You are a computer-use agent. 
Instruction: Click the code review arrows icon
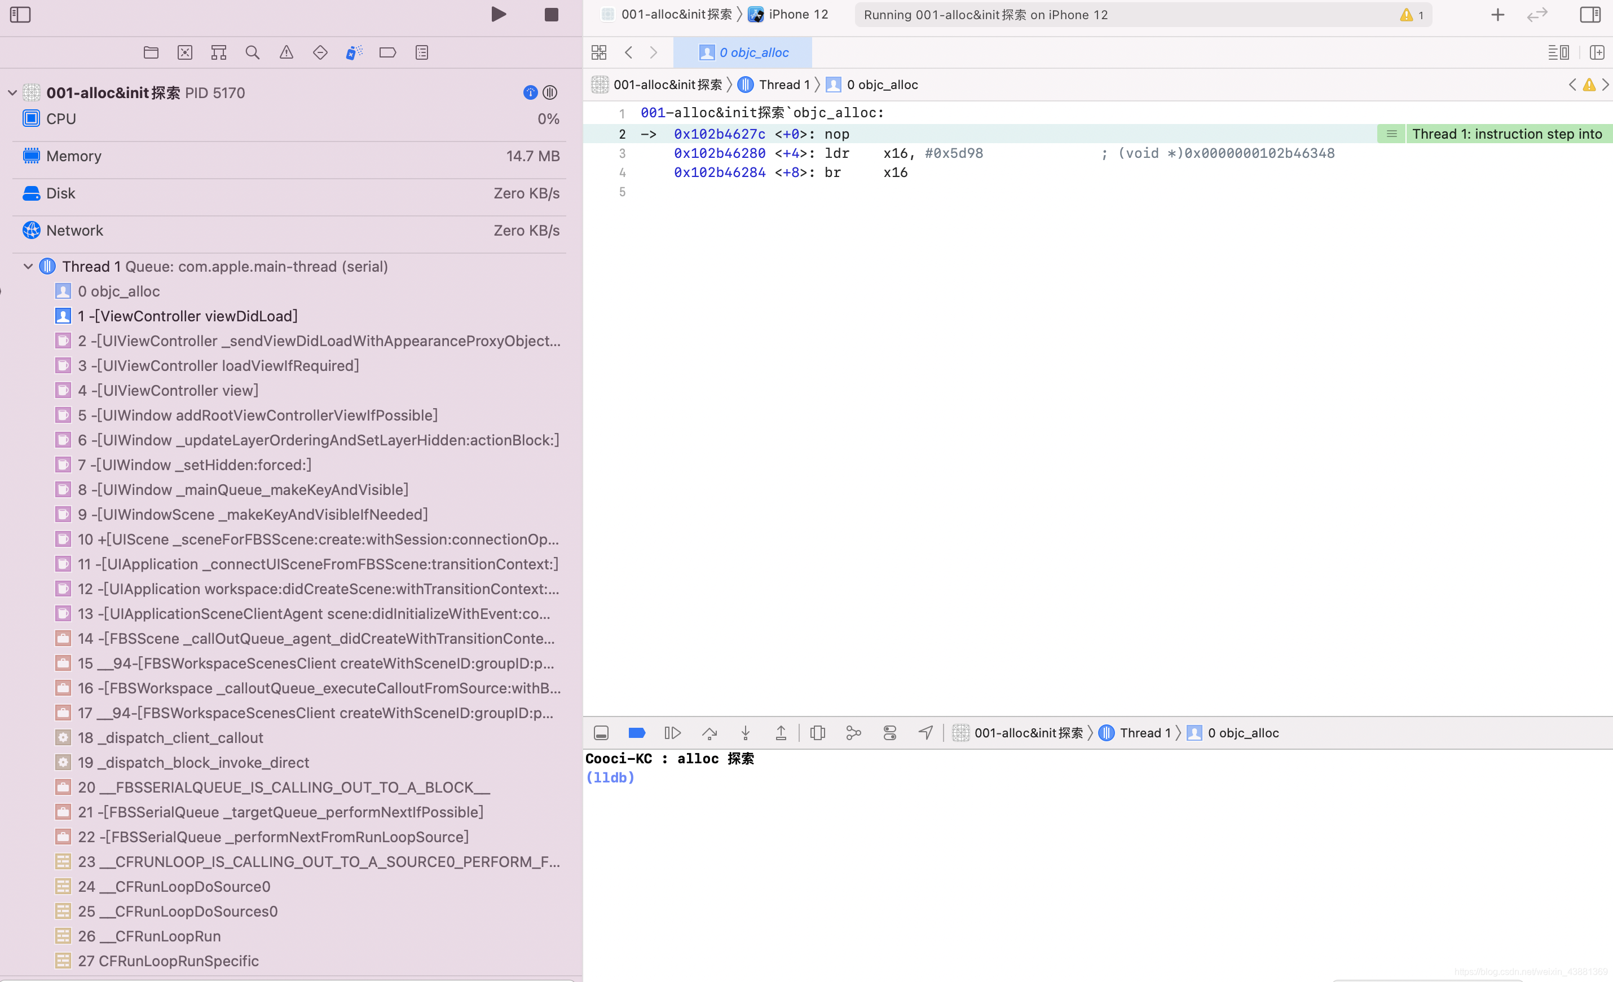click(x=1537, y=15)
